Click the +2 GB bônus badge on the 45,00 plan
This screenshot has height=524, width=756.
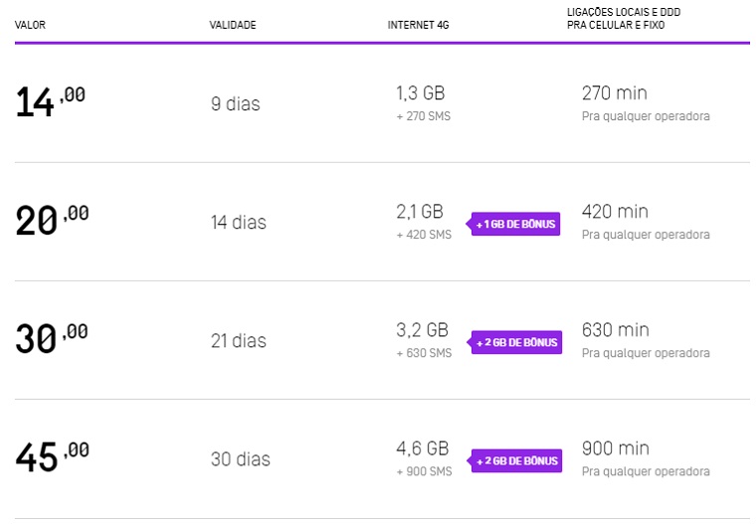517,460
